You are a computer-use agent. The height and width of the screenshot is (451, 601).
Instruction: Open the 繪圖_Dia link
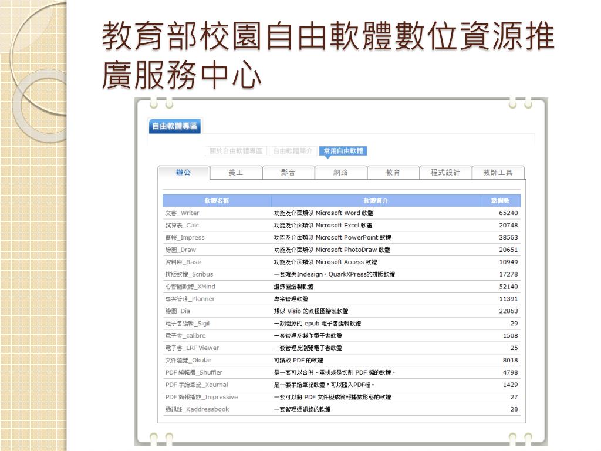click(x=177, y=311)
